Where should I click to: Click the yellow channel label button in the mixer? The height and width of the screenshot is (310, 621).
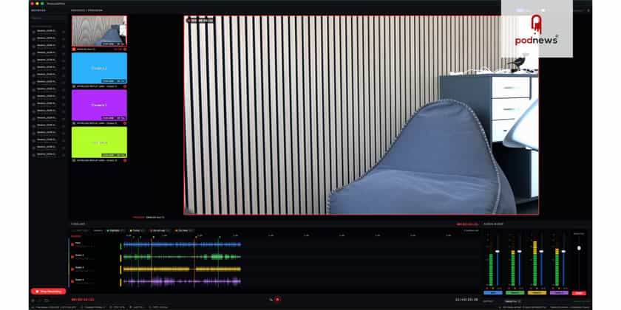[537, 293]
